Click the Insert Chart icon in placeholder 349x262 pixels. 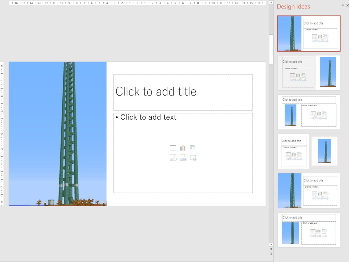pos(183,148)
